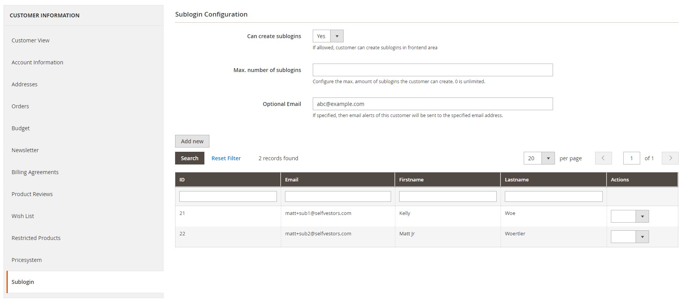683x302 pixels.
Task: View the Product Reviews tab
Action: coord(32,194)
